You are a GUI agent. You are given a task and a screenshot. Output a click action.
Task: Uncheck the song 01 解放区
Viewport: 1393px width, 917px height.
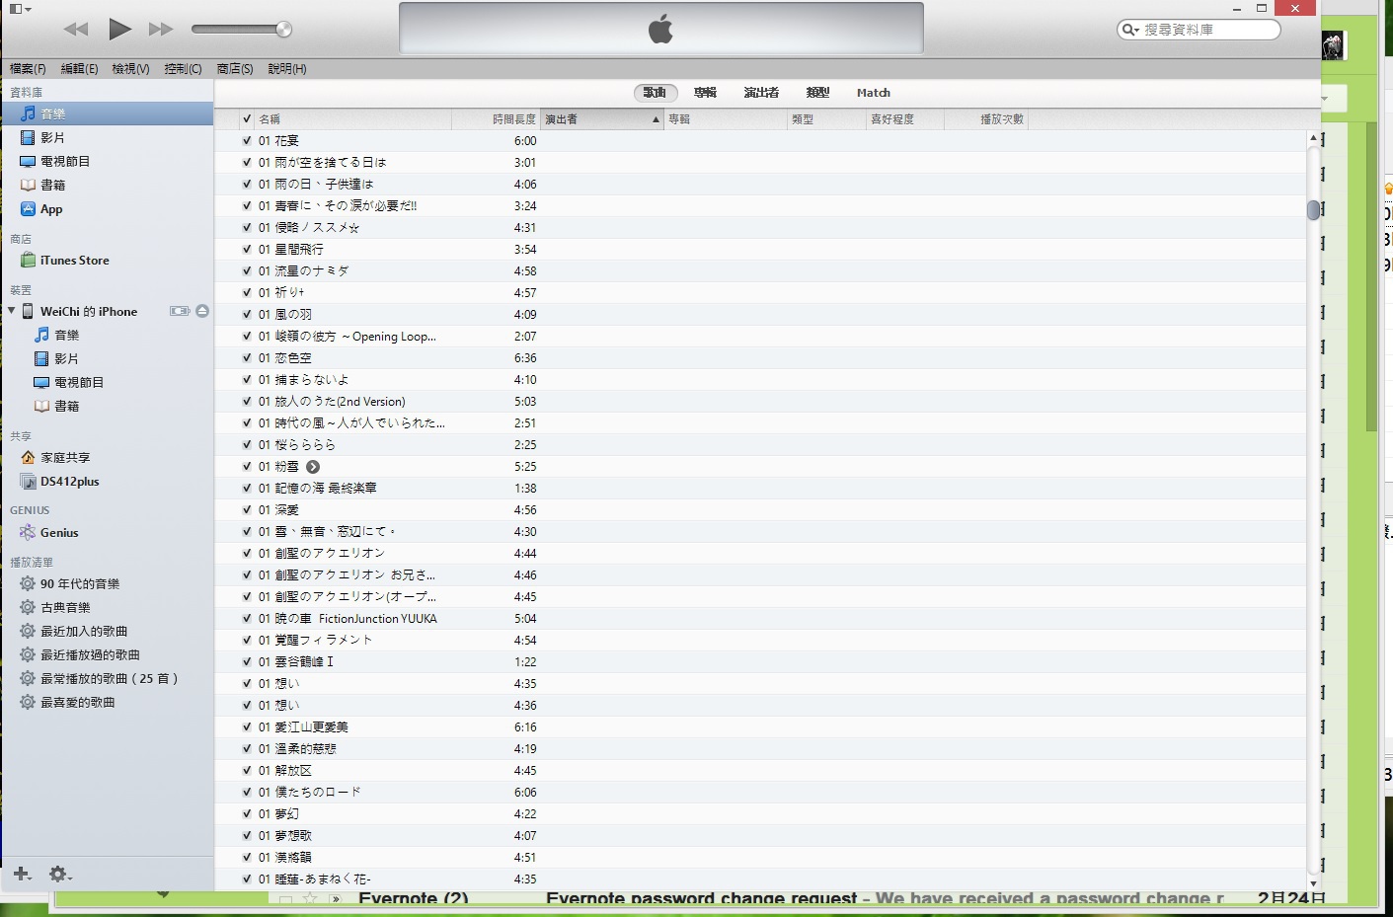(247, 771)
